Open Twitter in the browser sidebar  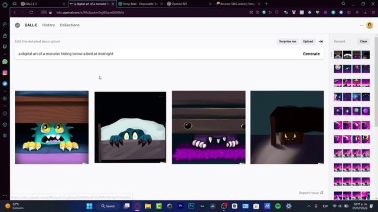(x=5, y=84)
